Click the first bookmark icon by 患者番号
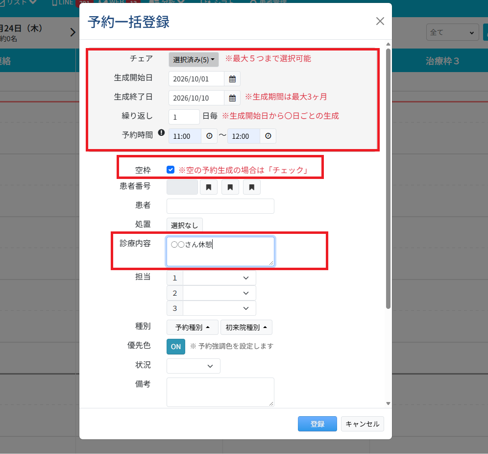Viewport: 488px width, 454px height. [209, 187]
